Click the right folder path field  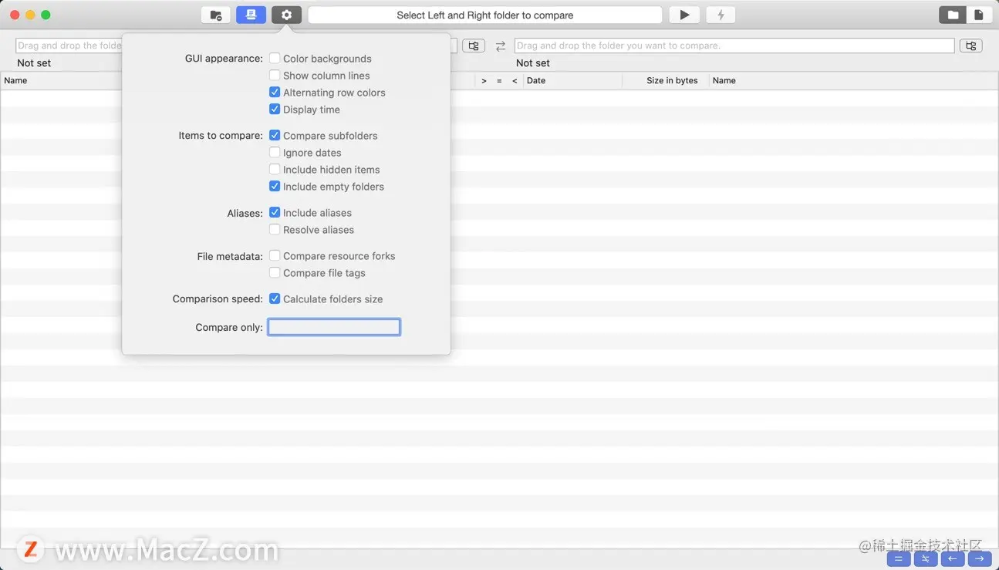(734, 46)
